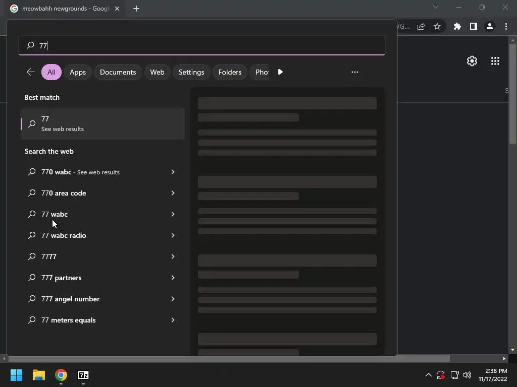Click the horizontal scrollbar thumb in Chrome

[x=229, y=359]
